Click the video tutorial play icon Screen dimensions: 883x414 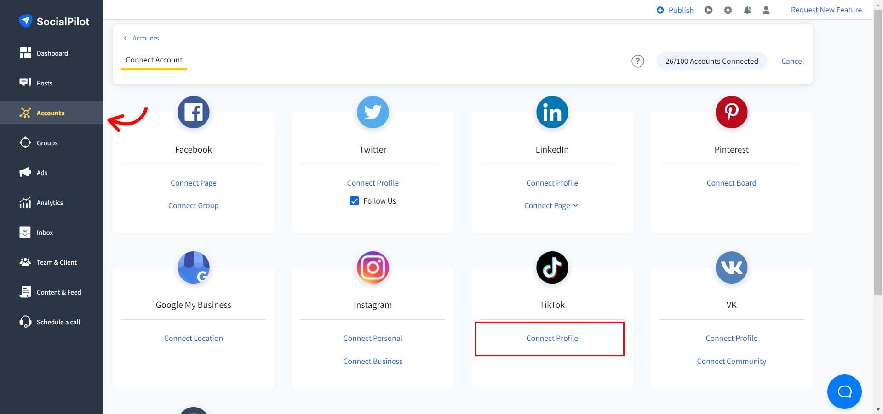[x=708, y=10]
